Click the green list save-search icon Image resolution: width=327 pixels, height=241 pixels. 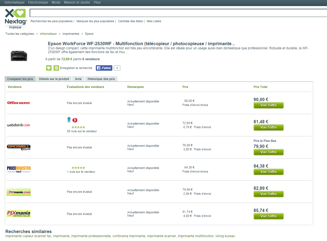click(56, 68)
